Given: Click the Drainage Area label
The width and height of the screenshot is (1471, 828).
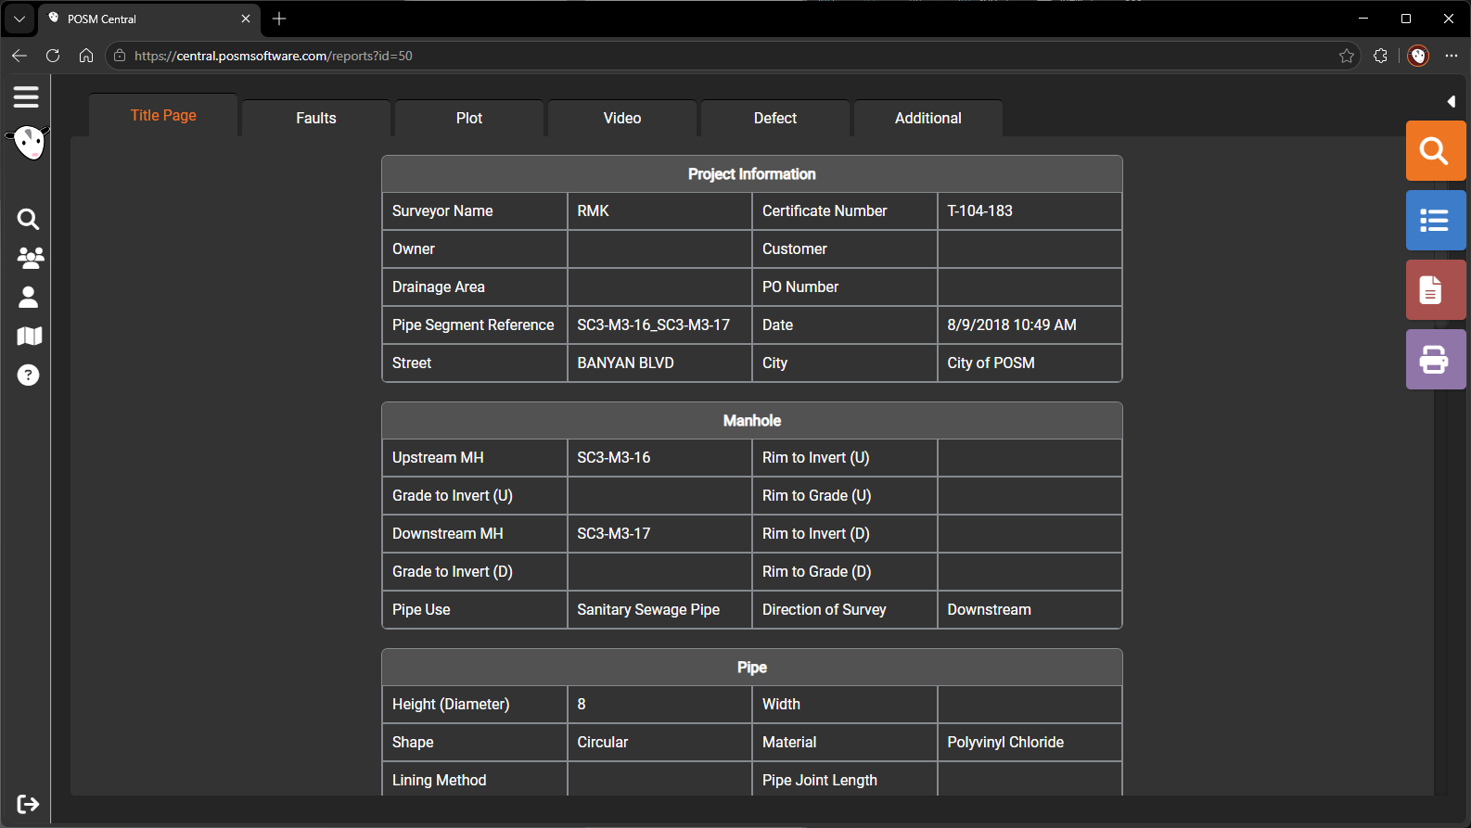Looking at the screenshot, I should [x=439, y=287].
